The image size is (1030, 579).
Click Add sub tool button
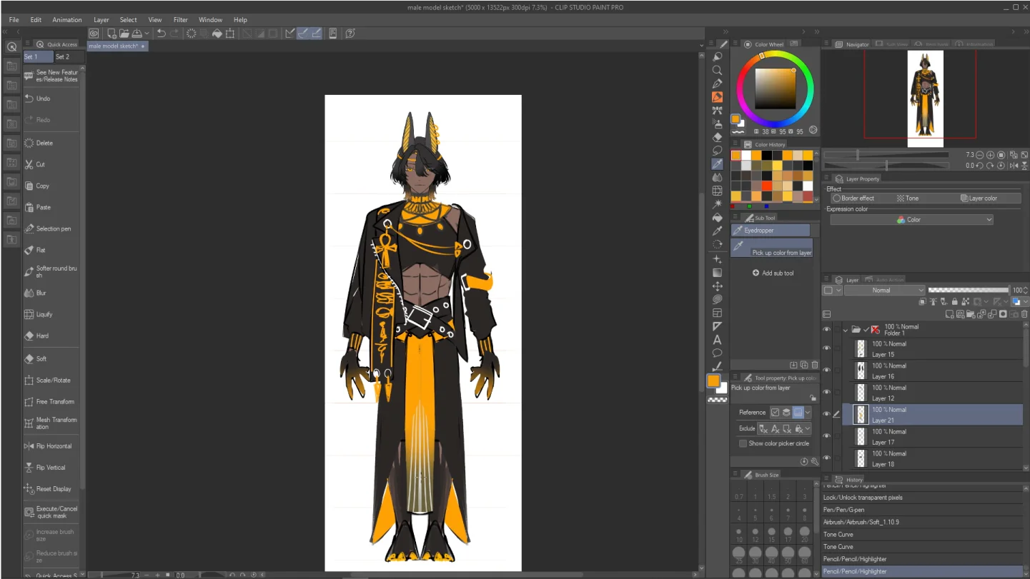(x=773, y=273)
